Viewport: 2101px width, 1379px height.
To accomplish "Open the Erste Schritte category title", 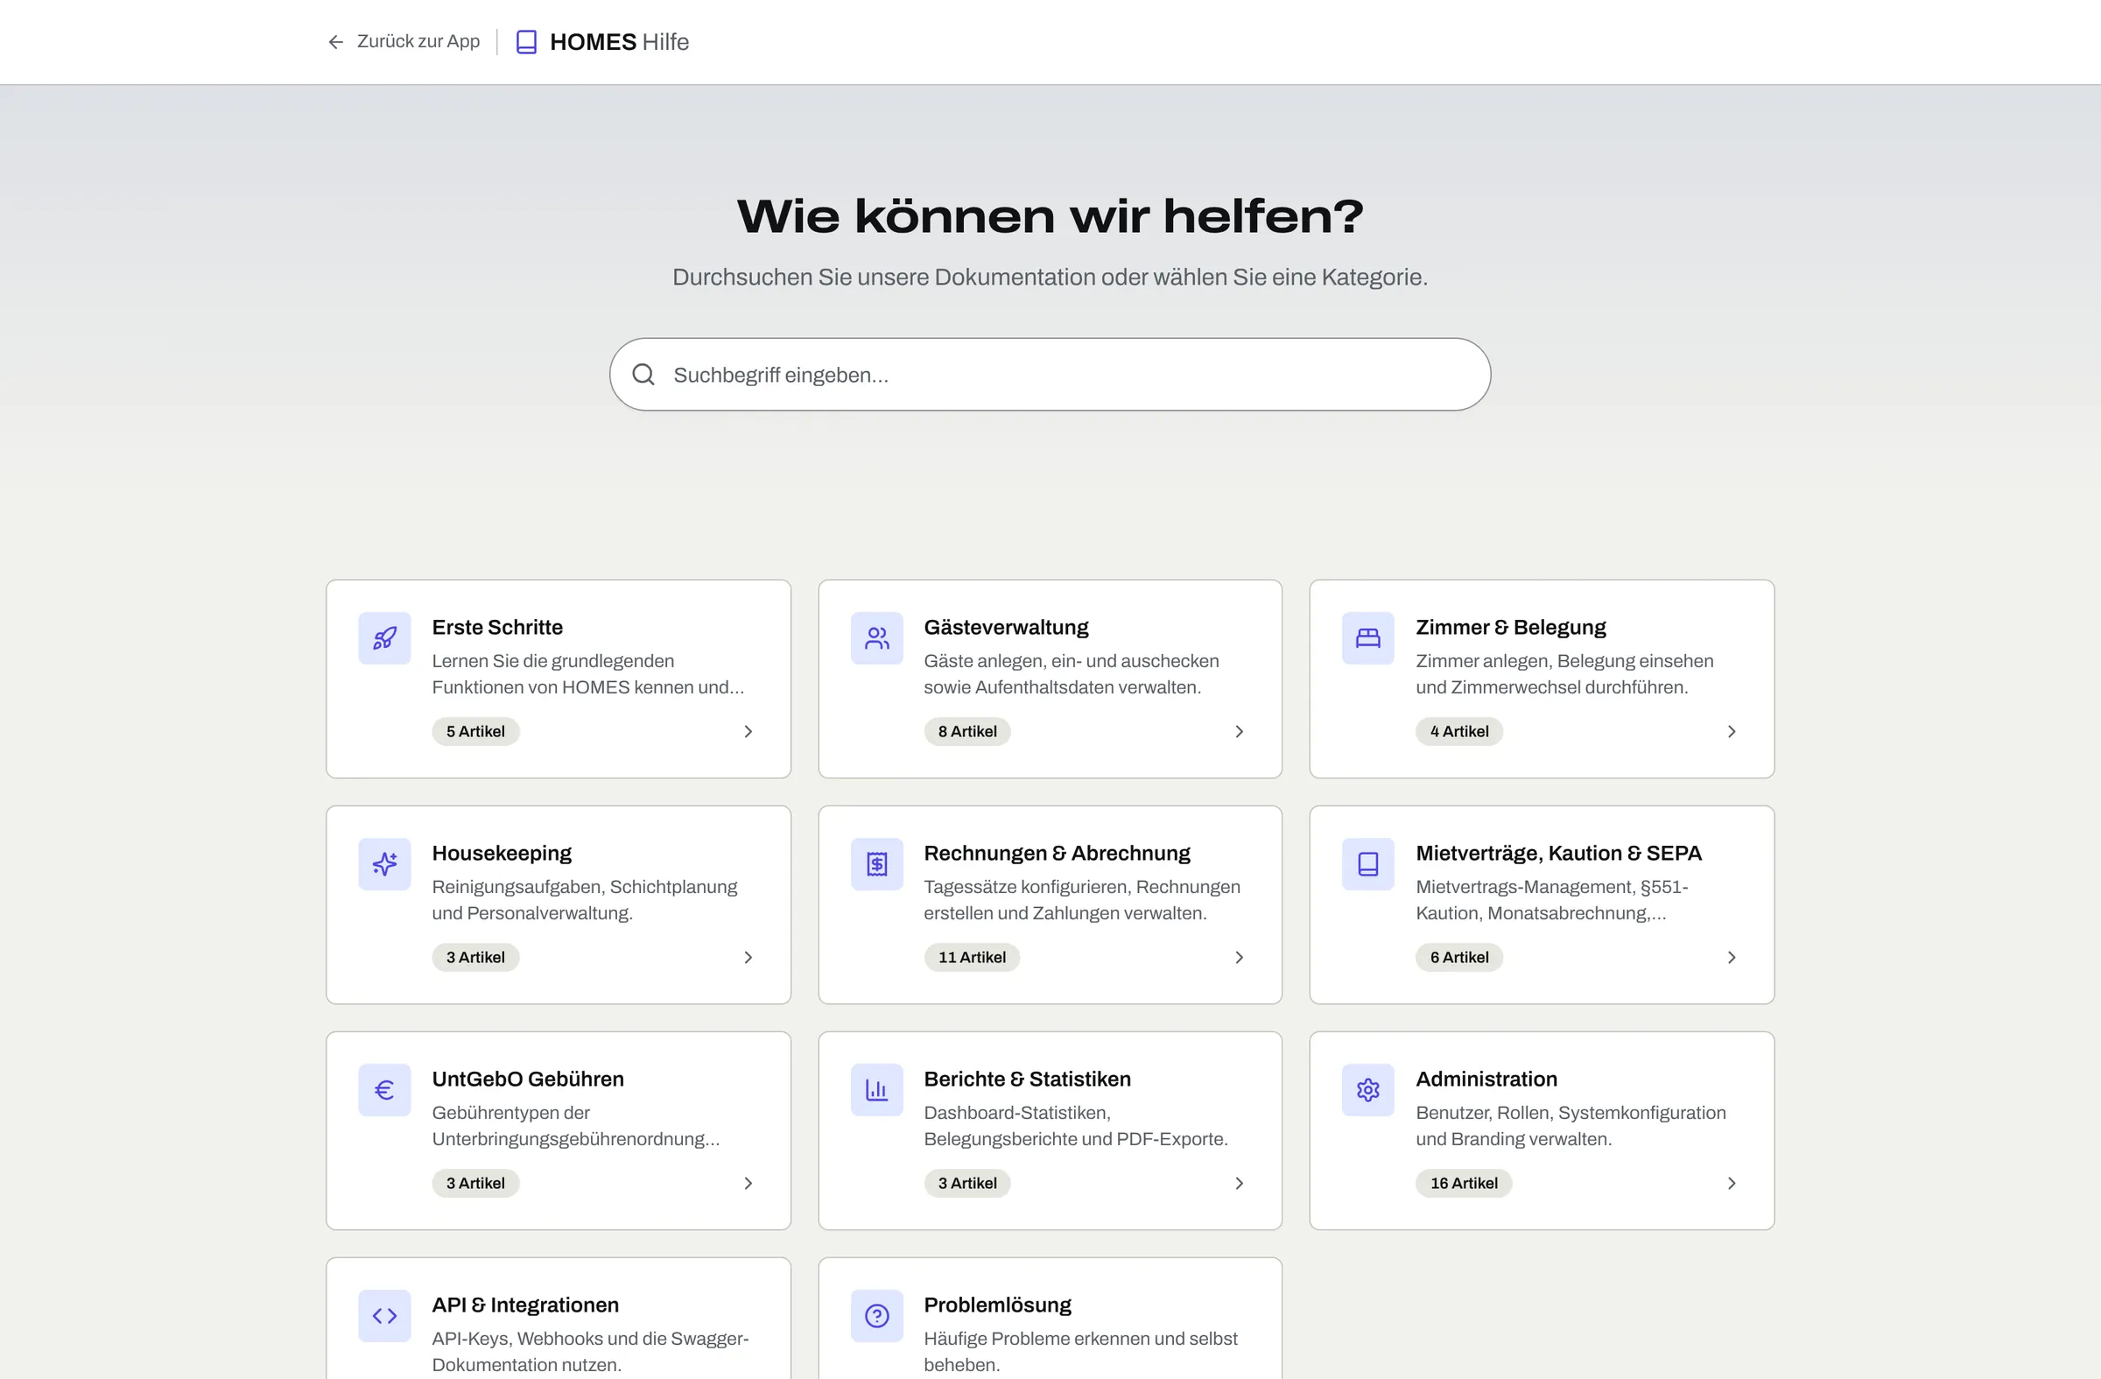I will point(497,627).
